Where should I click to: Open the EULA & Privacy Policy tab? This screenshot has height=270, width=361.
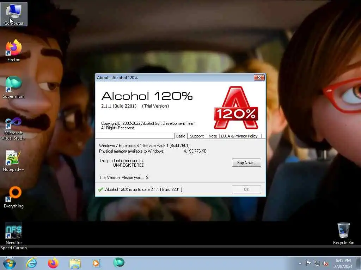tap(239, 136)
